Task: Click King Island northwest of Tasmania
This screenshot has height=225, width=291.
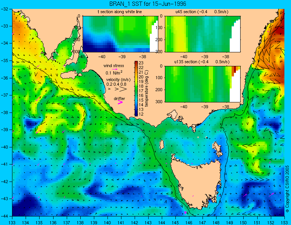Action: [x=162, y=145]
